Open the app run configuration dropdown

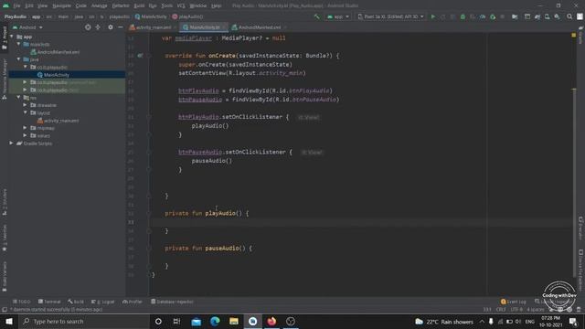click(x=338, y=16)
